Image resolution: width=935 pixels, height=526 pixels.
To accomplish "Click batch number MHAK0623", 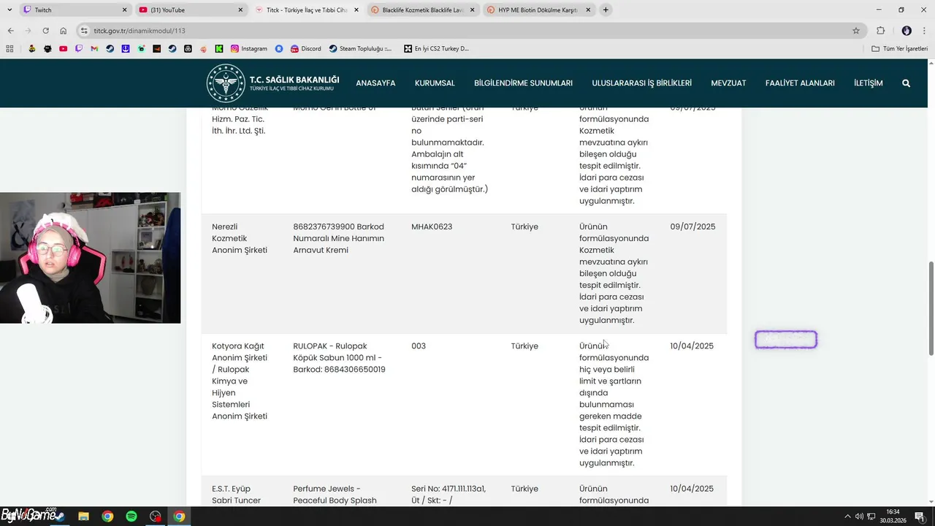I will (432, 226).
